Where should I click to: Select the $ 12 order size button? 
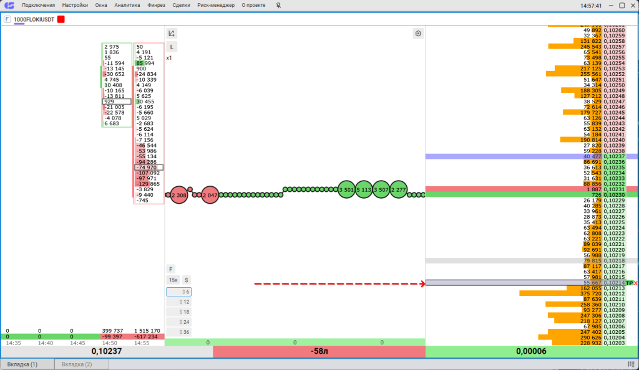[x=178, y=302]
